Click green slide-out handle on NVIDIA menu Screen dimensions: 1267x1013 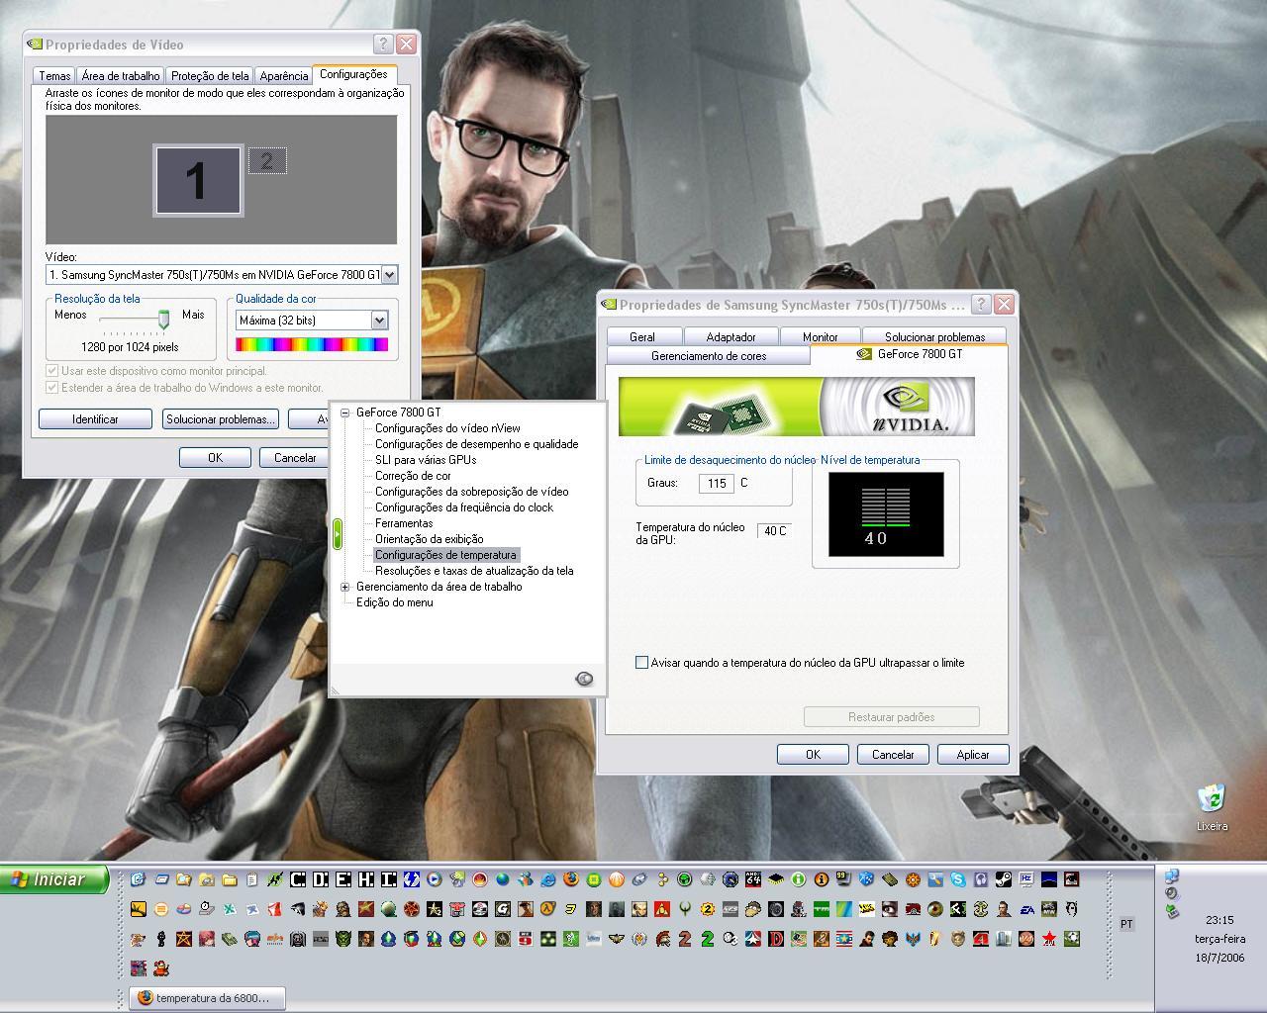coord(337,534)
